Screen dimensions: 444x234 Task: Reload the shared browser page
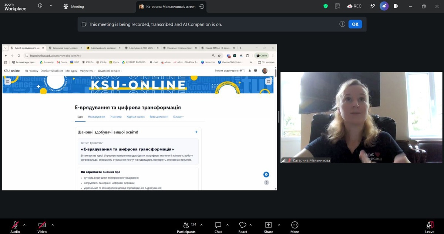tap(19, 55)
